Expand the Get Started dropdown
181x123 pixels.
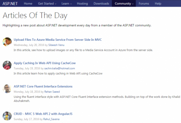[47, 4]
